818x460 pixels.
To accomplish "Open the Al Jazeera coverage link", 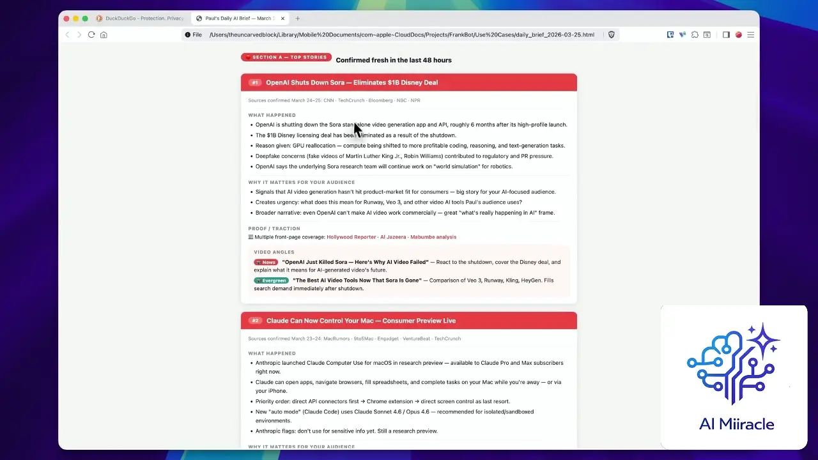I will [x=393, y=237].
